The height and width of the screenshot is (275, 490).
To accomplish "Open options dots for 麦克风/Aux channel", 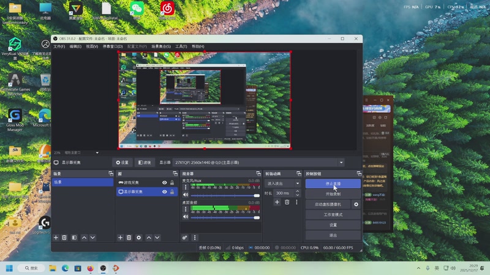I will click(x=186, y=187).
